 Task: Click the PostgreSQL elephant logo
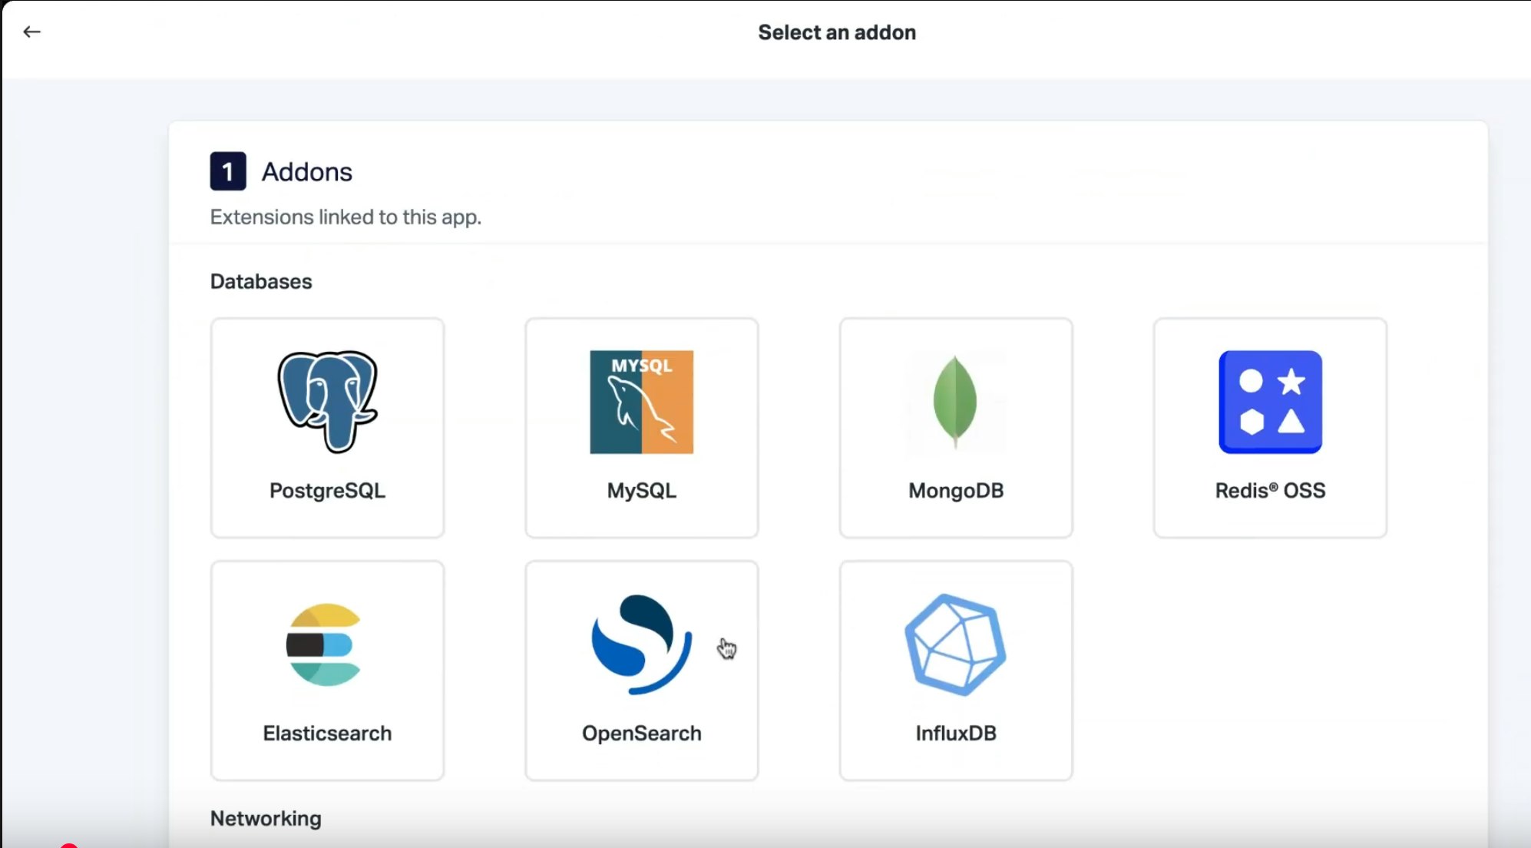point(326,400)
